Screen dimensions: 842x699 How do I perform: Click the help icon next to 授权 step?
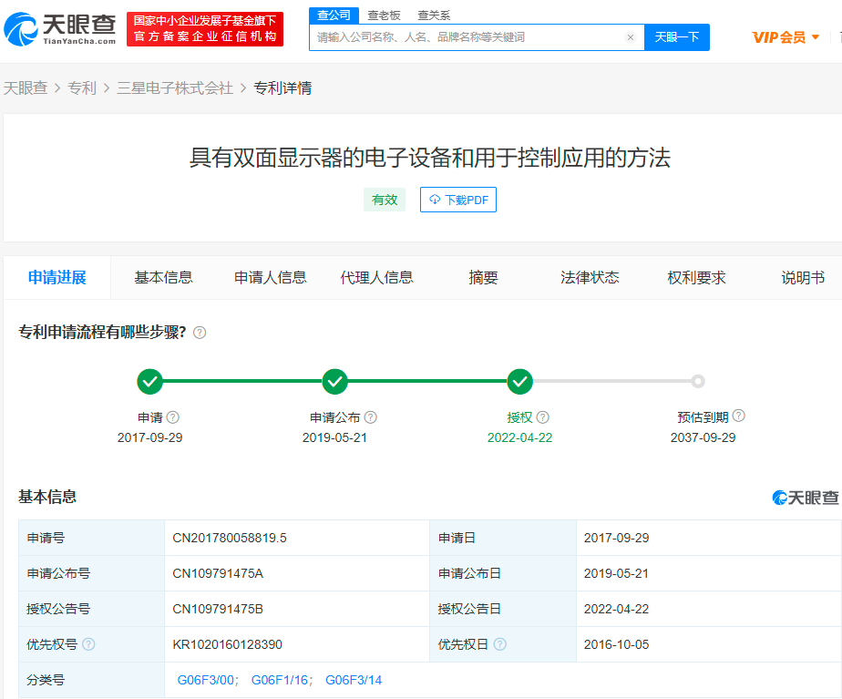[542, 417]
